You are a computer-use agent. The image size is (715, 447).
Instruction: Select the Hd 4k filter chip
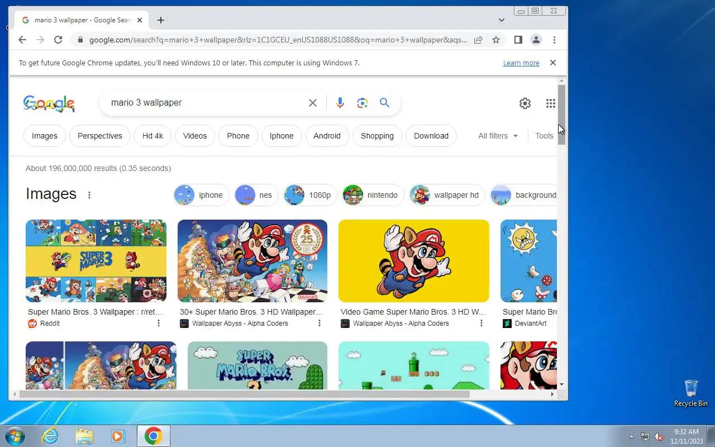click(x=152, y=136)
